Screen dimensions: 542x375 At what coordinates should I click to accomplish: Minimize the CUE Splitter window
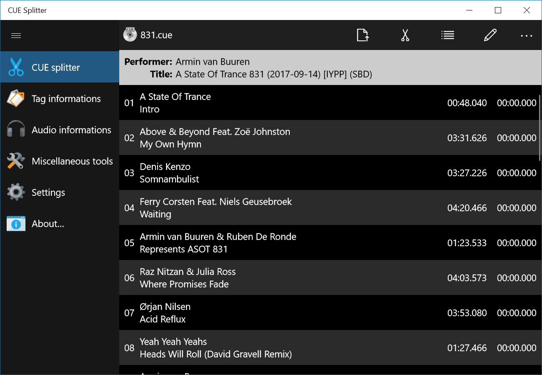point(469,10)
